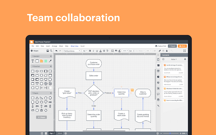Open the image import icon beside Shapes
Viewport: 216px width, 135px height.
47,51
